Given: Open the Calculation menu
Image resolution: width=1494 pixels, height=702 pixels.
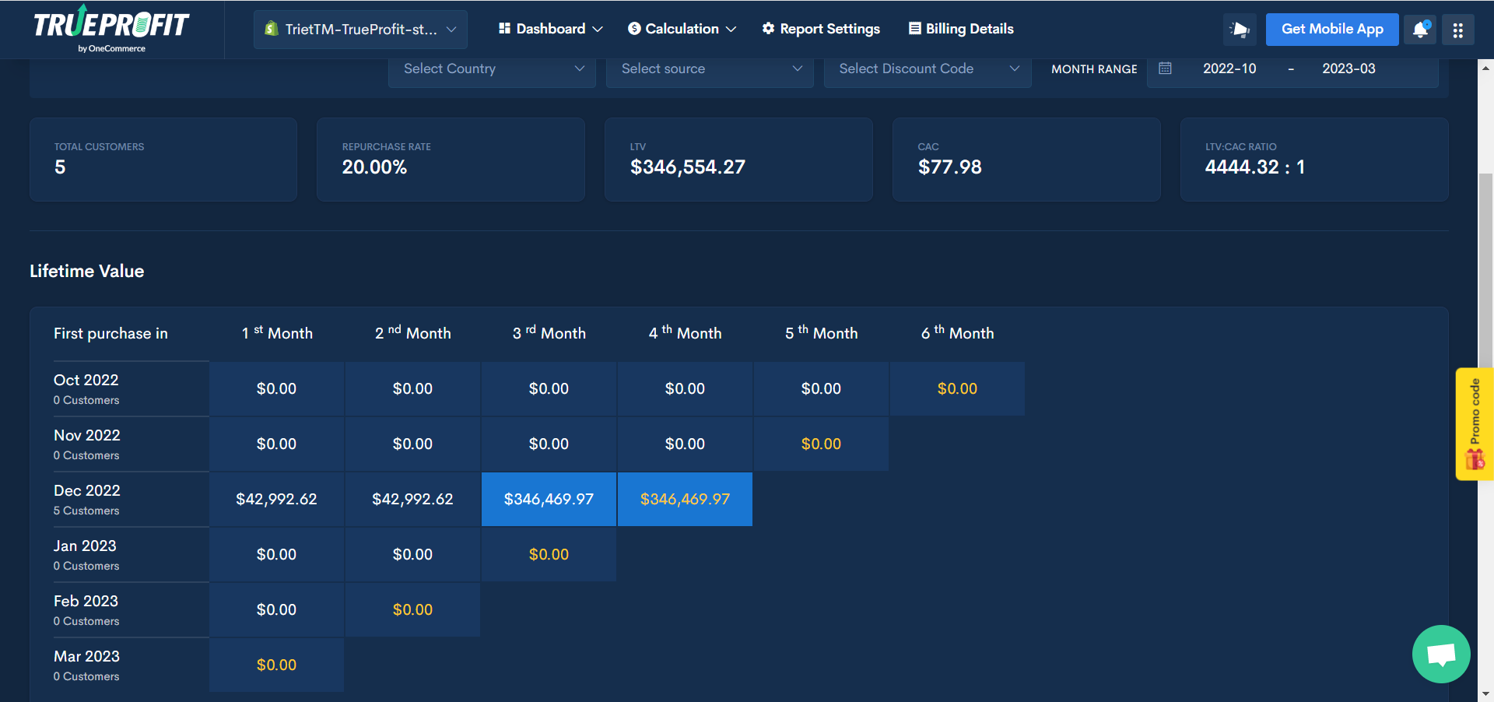Looking at the screenshot, I should [682, 29].
